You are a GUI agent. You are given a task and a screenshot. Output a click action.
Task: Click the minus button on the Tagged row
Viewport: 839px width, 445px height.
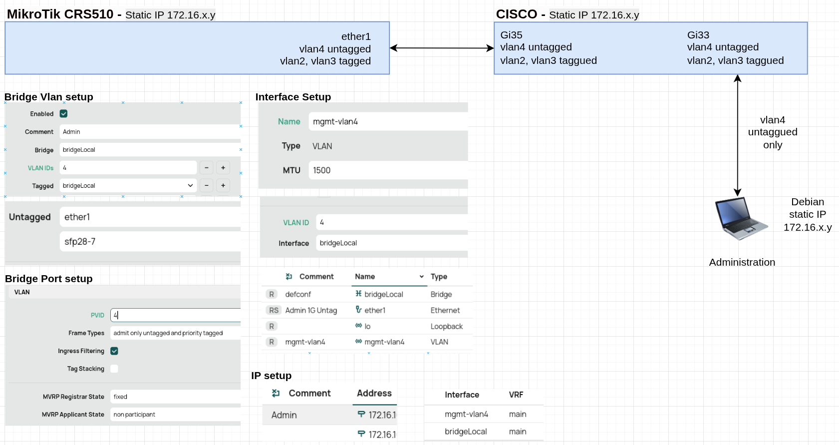coord(207,186)
